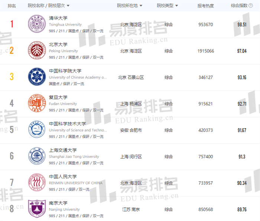Click the 报考热度 value 420373
This screenshot has width=260, height=221.
[206, 130]
